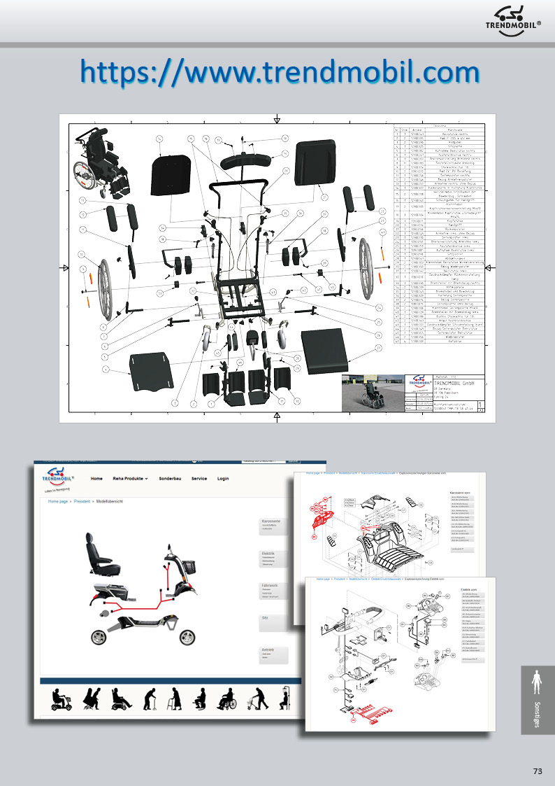Select the two seated persons silhouette icon
This screenshot has height=786, width=555.
91,699
